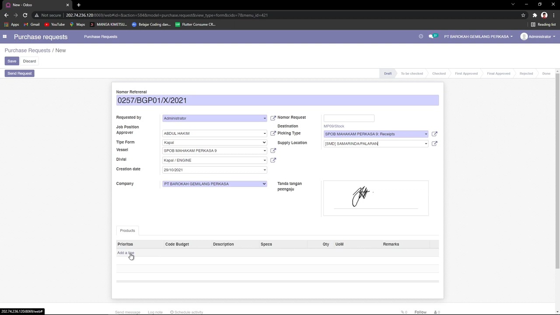The width and height of the screenshot is (560, 315).
Task: Click the To be checked stage
Action: coord(412,73)
